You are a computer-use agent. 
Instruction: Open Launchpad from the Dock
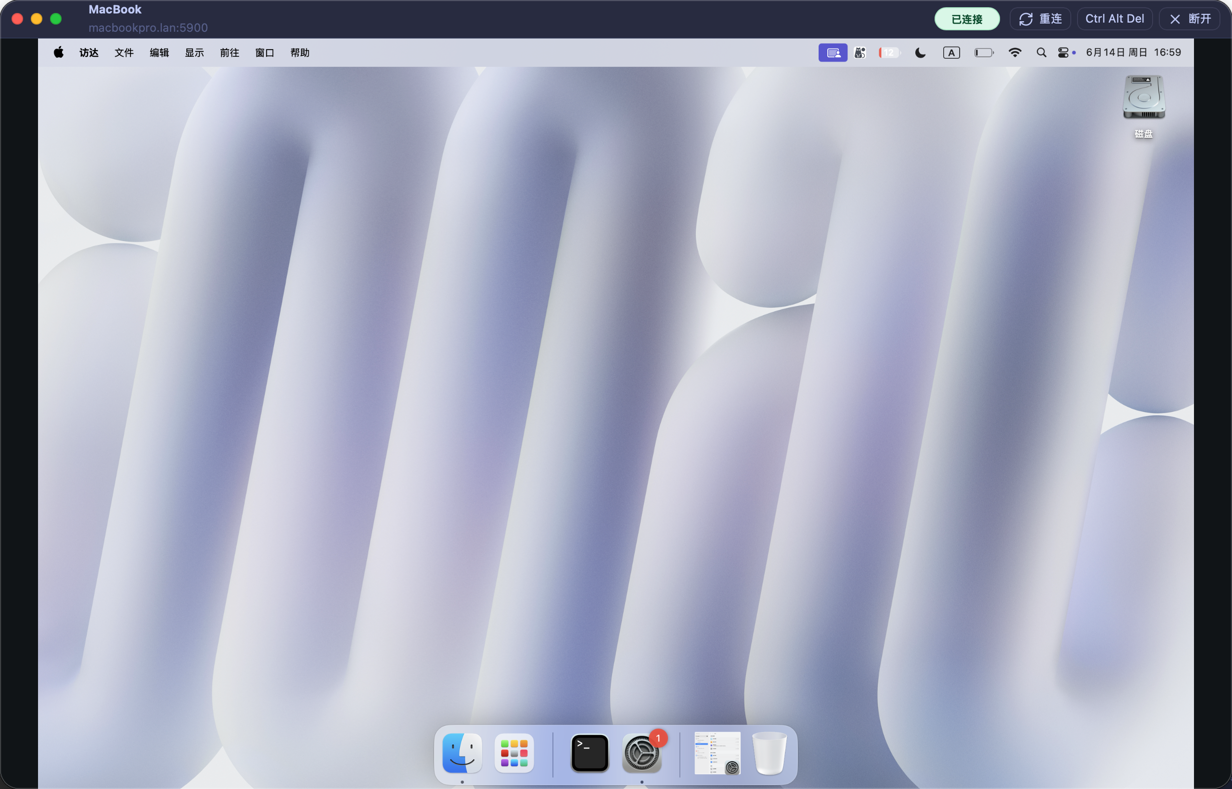pos(514,753)
